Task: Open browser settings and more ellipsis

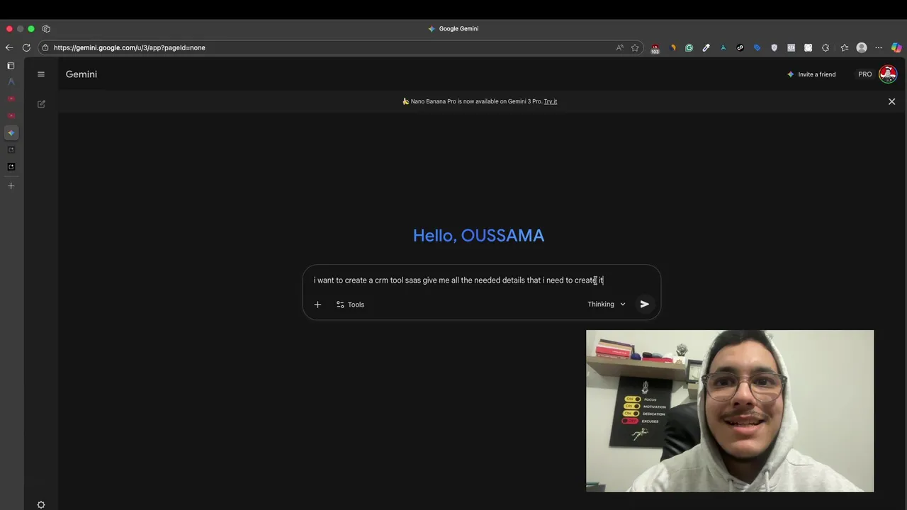Action: (x=879, y=47)
